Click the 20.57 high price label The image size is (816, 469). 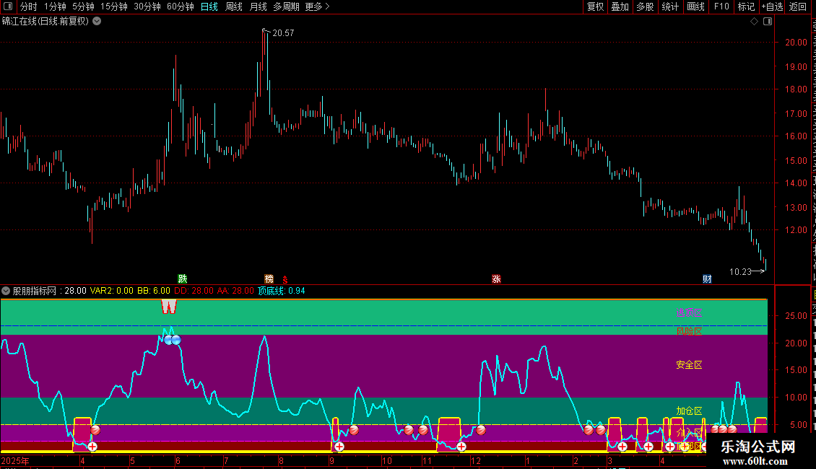point(283,32)
